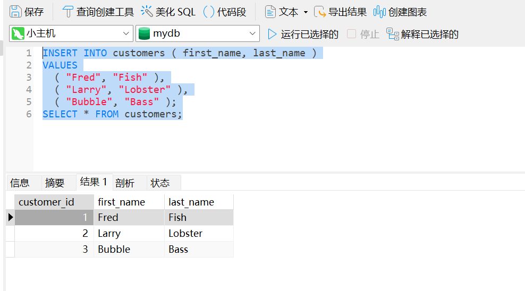This screenshot has height=291, width=525.
Task: Click the disabled Stop (停止) button
Action: point(363,34)
